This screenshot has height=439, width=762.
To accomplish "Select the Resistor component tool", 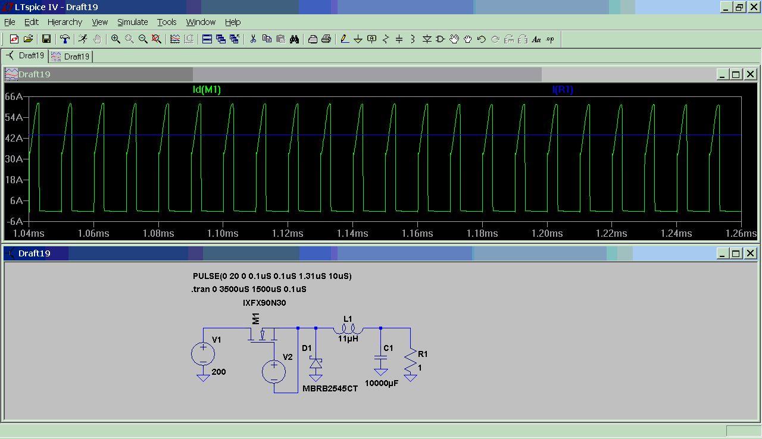I will pos(386,39).
